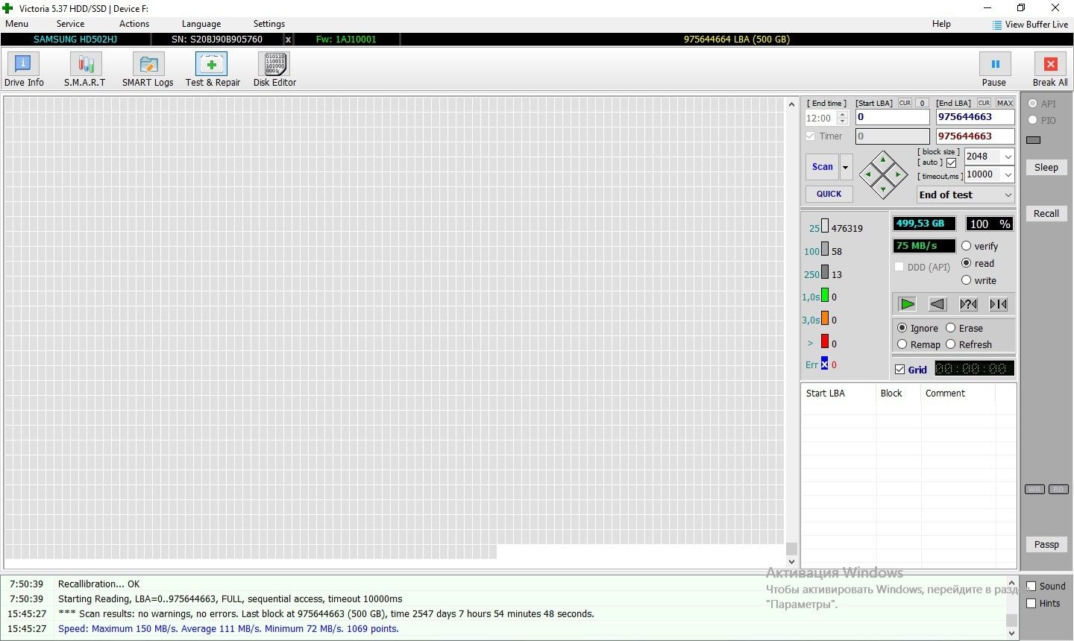Click the block map scrollbar down arrow
This screenshot has height=641, width=1074.
tap(791, 562)
